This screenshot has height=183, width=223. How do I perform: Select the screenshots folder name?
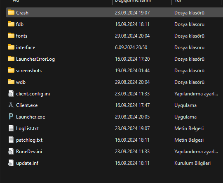29,71
